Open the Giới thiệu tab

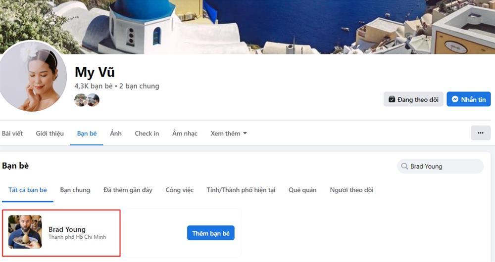(x=50, y=133)
